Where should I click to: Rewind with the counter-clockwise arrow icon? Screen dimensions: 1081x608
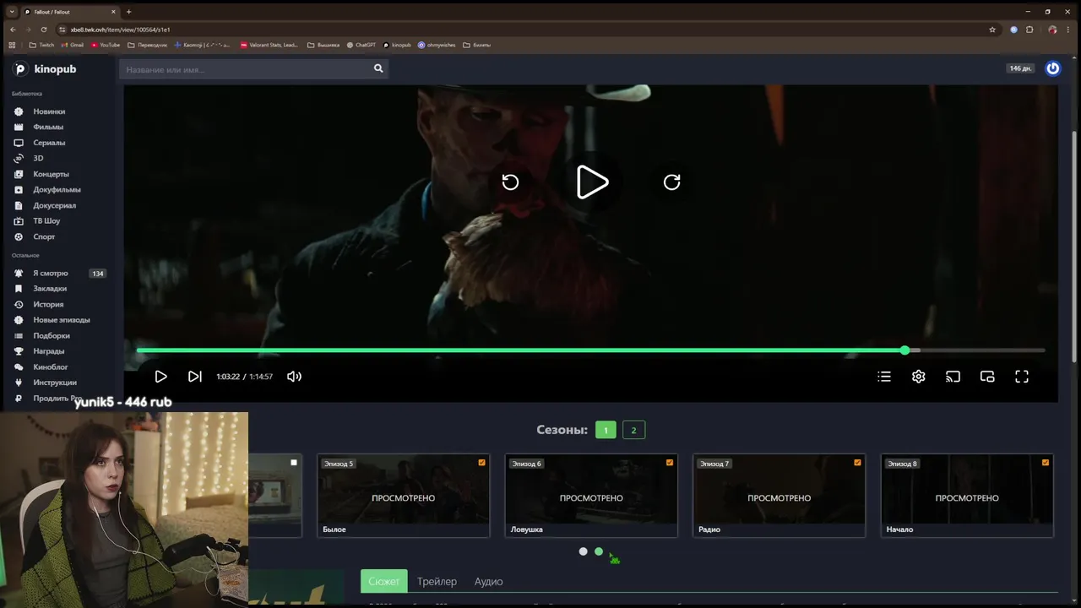pos(510,182)
